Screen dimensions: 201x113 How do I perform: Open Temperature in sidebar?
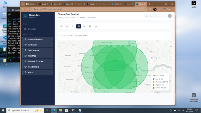pyautogui.click(x=38, y=50)
